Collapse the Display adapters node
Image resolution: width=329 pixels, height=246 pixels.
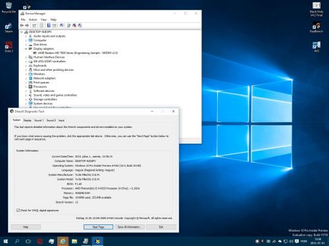26,49
